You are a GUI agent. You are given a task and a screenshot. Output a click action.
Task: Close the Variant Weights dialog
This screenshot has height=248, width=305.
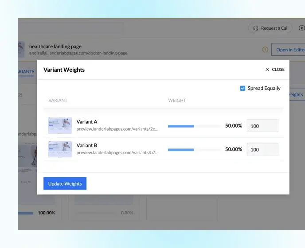click(x=275, y=70)
